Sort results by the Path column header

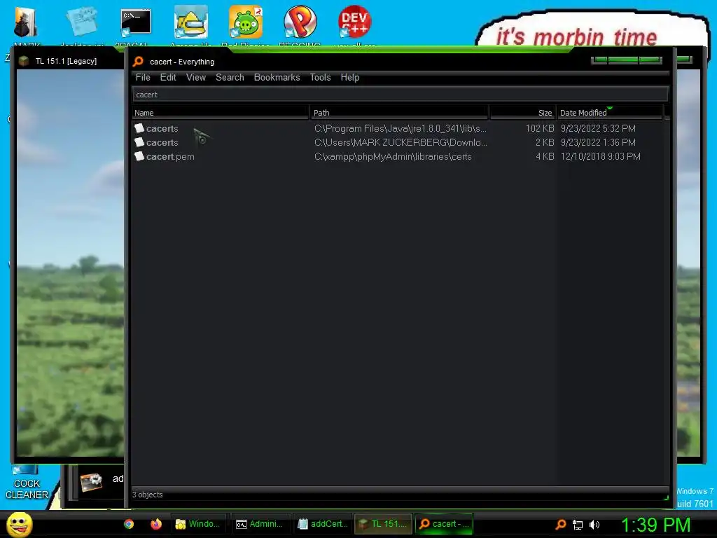[399, 113]
